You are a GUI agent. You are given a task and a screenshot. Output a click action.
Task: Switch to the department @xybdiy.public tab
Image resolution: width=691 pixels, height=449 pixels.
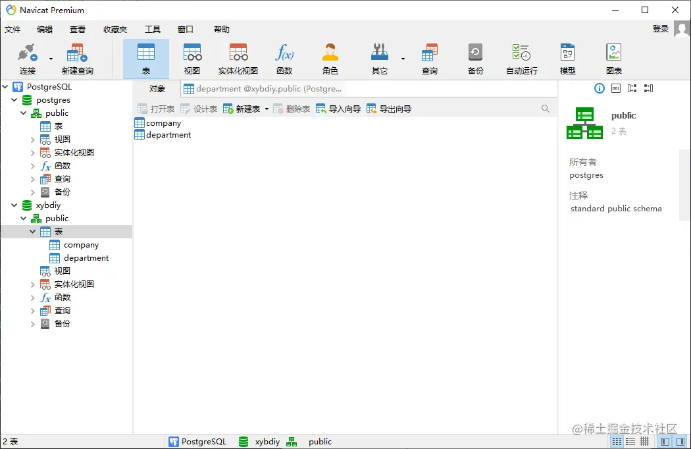click(263, 89)
